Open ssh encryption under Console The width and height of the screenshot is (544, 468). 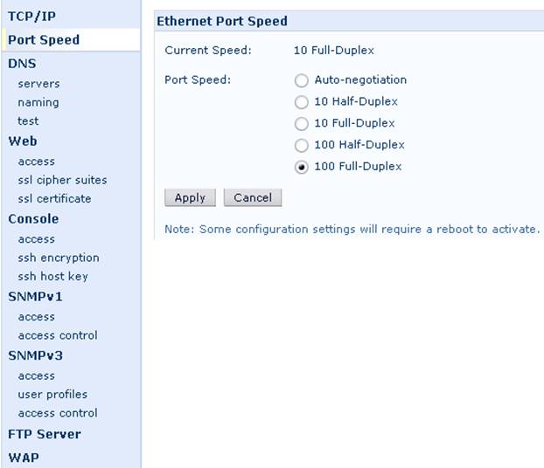click(59, 258)
